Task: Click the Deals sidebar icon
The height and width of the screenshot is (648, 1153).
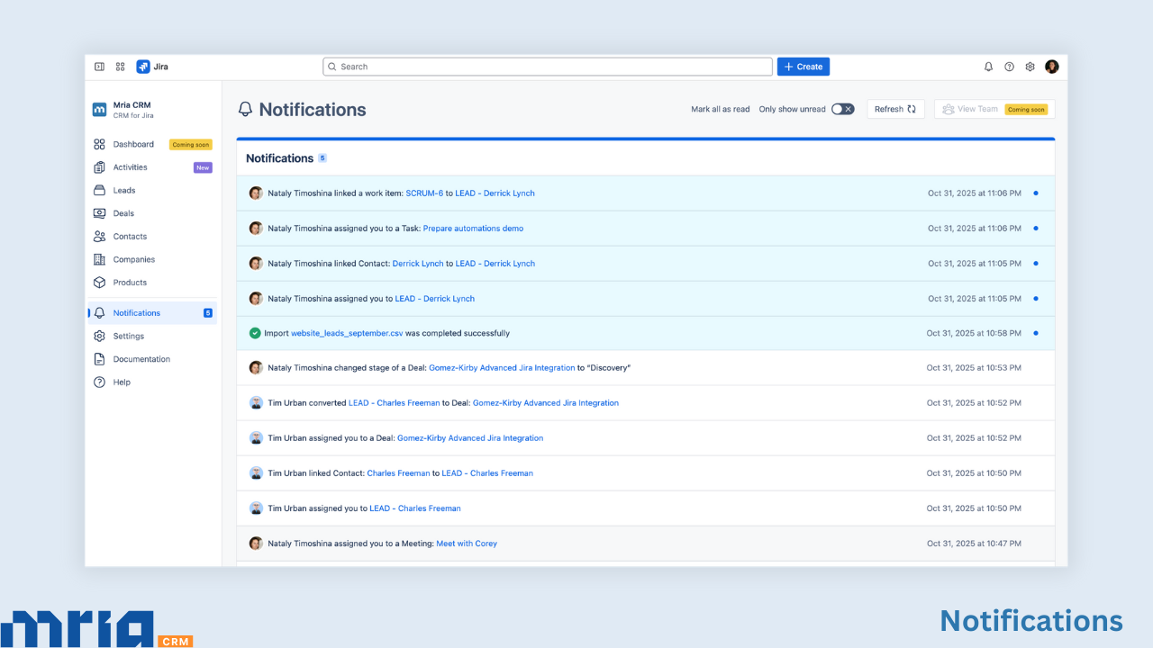Action: coord(100,213)
